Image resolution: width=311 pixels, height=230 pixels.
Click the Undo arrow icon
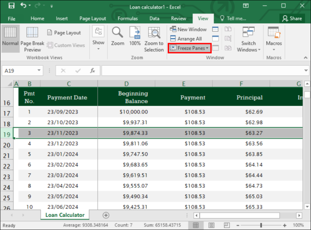23,5
